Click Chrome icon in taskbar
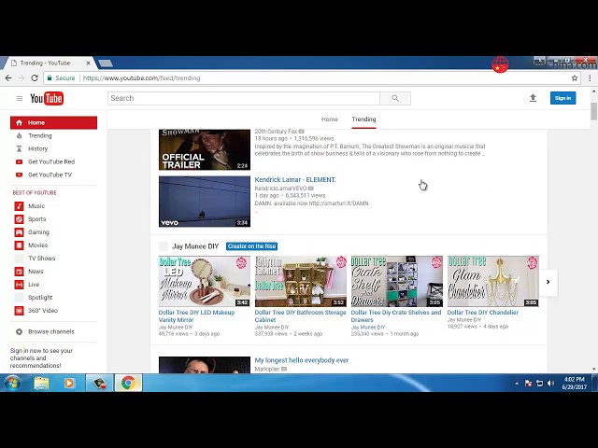This screenshot has width=598, height=448. tap(129, 383)
